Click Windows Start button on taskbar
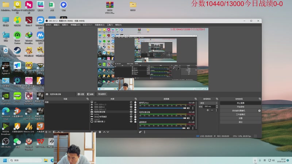 tap(5, 160)
